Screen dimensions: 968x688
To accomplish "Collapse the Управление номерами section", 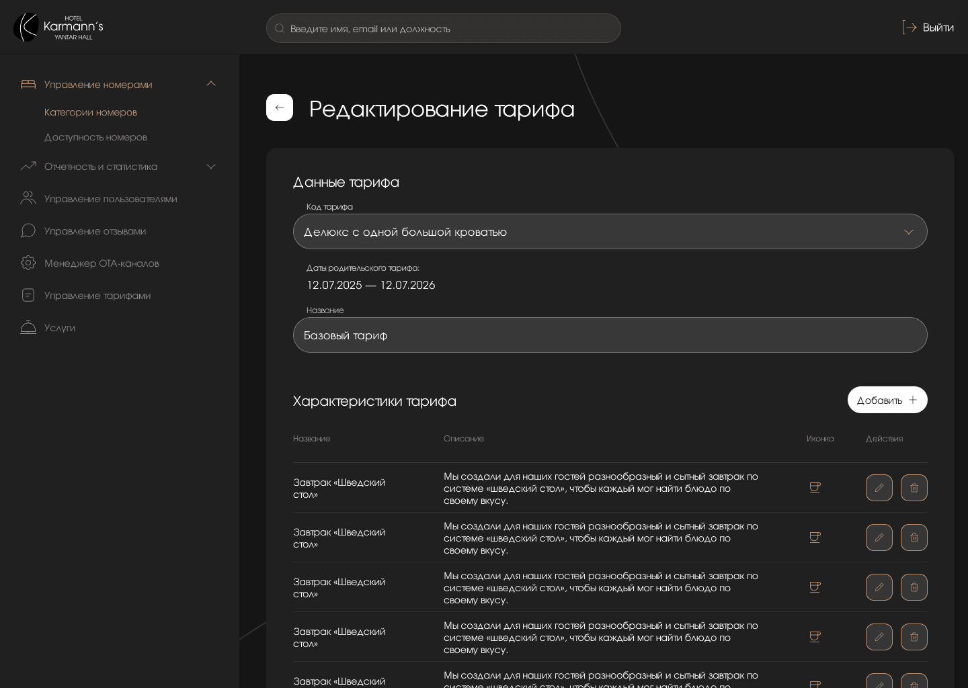I will pyautogui.click(x=211, y=83).
